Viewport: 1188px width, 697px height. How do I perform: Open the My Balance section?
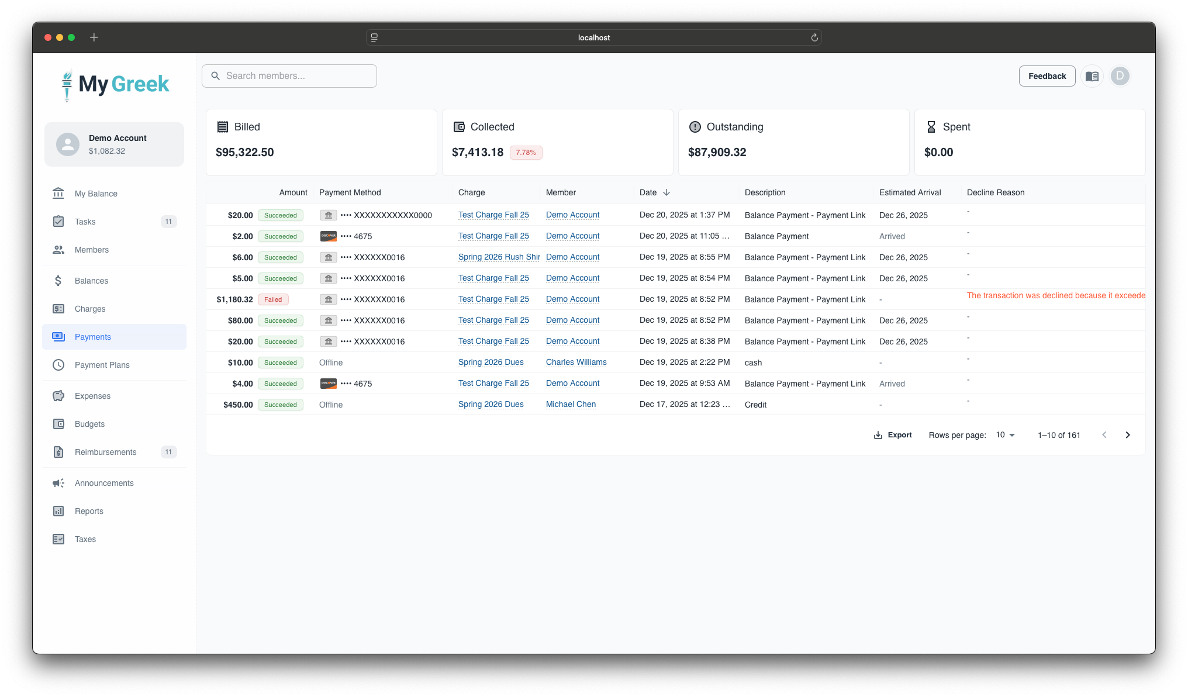click(x=96, y=193)
